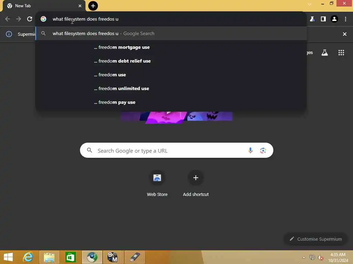Search by image with the Lens icon

[263, 151]
